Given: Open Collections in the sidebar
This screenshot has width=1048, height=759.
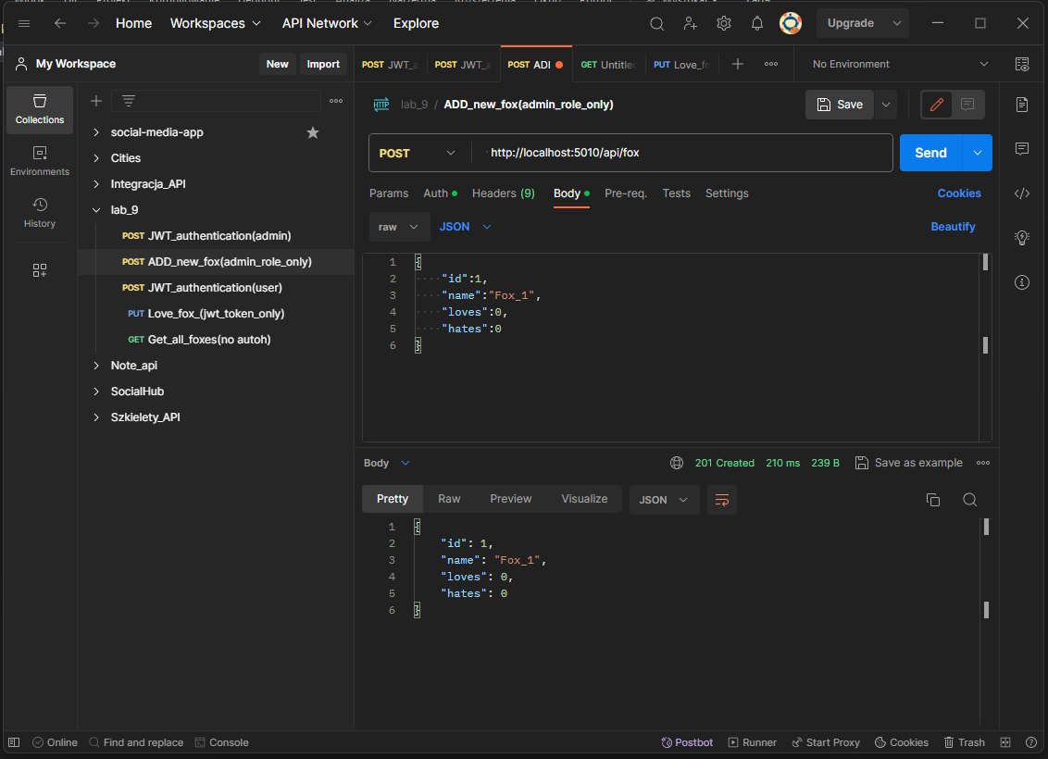Looking at the screenshot, I should tap(40, 109).
